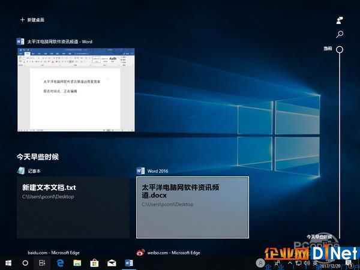Click the network icon in system tray
This screenshot has height=270, width=360.
[x=298, y=263]
